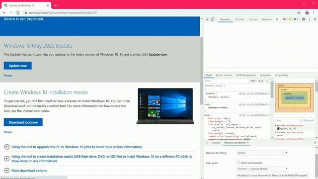Click the browser back arrow
The width and height of the screenshot is (318, 179).
pyautogui.click(x=4, y=12)
